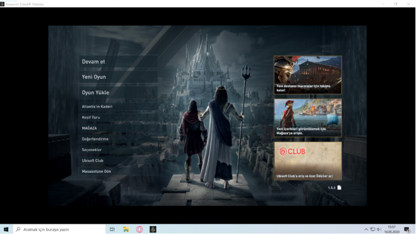This screenshot has height=234, width=418.
Task: Open File Explorer from the taskbar
Action: click(126, 229)
